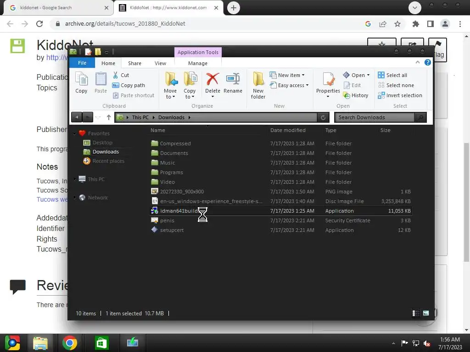Open File Explorer taskbar icon
The image size is (470, 352).
[x=40, y=343]
